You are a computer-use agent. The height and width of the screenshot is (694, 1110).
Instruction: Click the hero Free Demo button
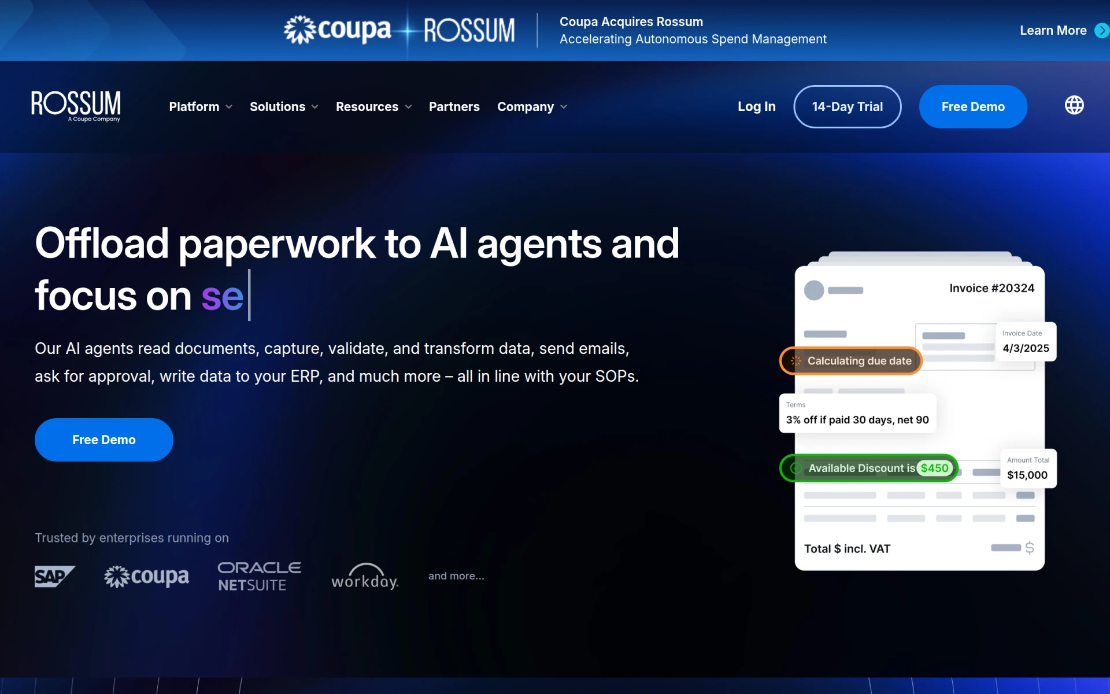click(104, 440)
